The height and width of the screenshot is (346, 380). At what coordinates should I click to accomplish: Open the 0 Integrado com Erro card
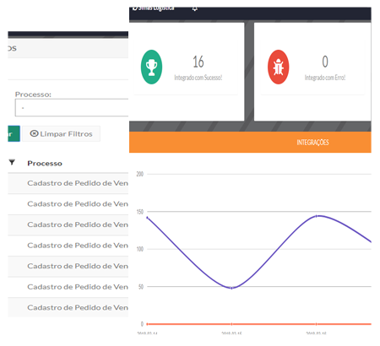pyautogui.click(x=312, y=72)
